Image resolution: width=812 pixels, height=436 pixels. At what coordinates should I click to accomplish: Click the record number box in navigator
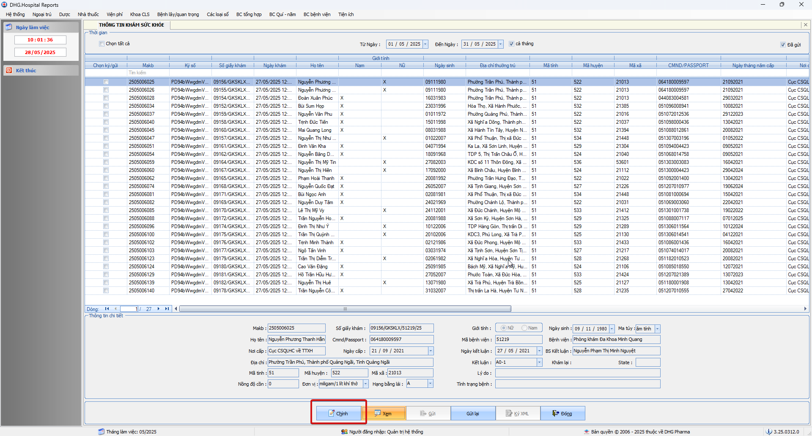(x=129, y=309)
